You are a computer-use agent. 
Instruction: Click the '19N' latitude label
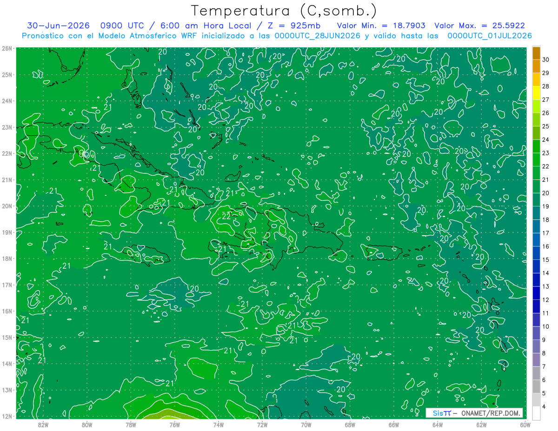7,232
